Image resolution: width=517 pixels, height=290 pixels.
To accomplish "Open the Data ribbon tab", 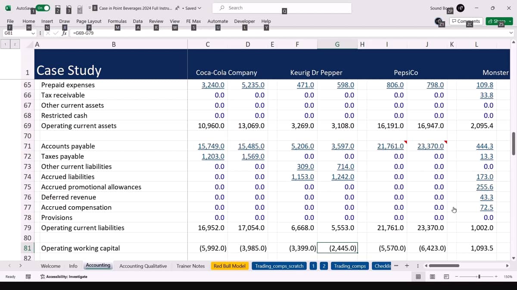I will tap(138, 21).
